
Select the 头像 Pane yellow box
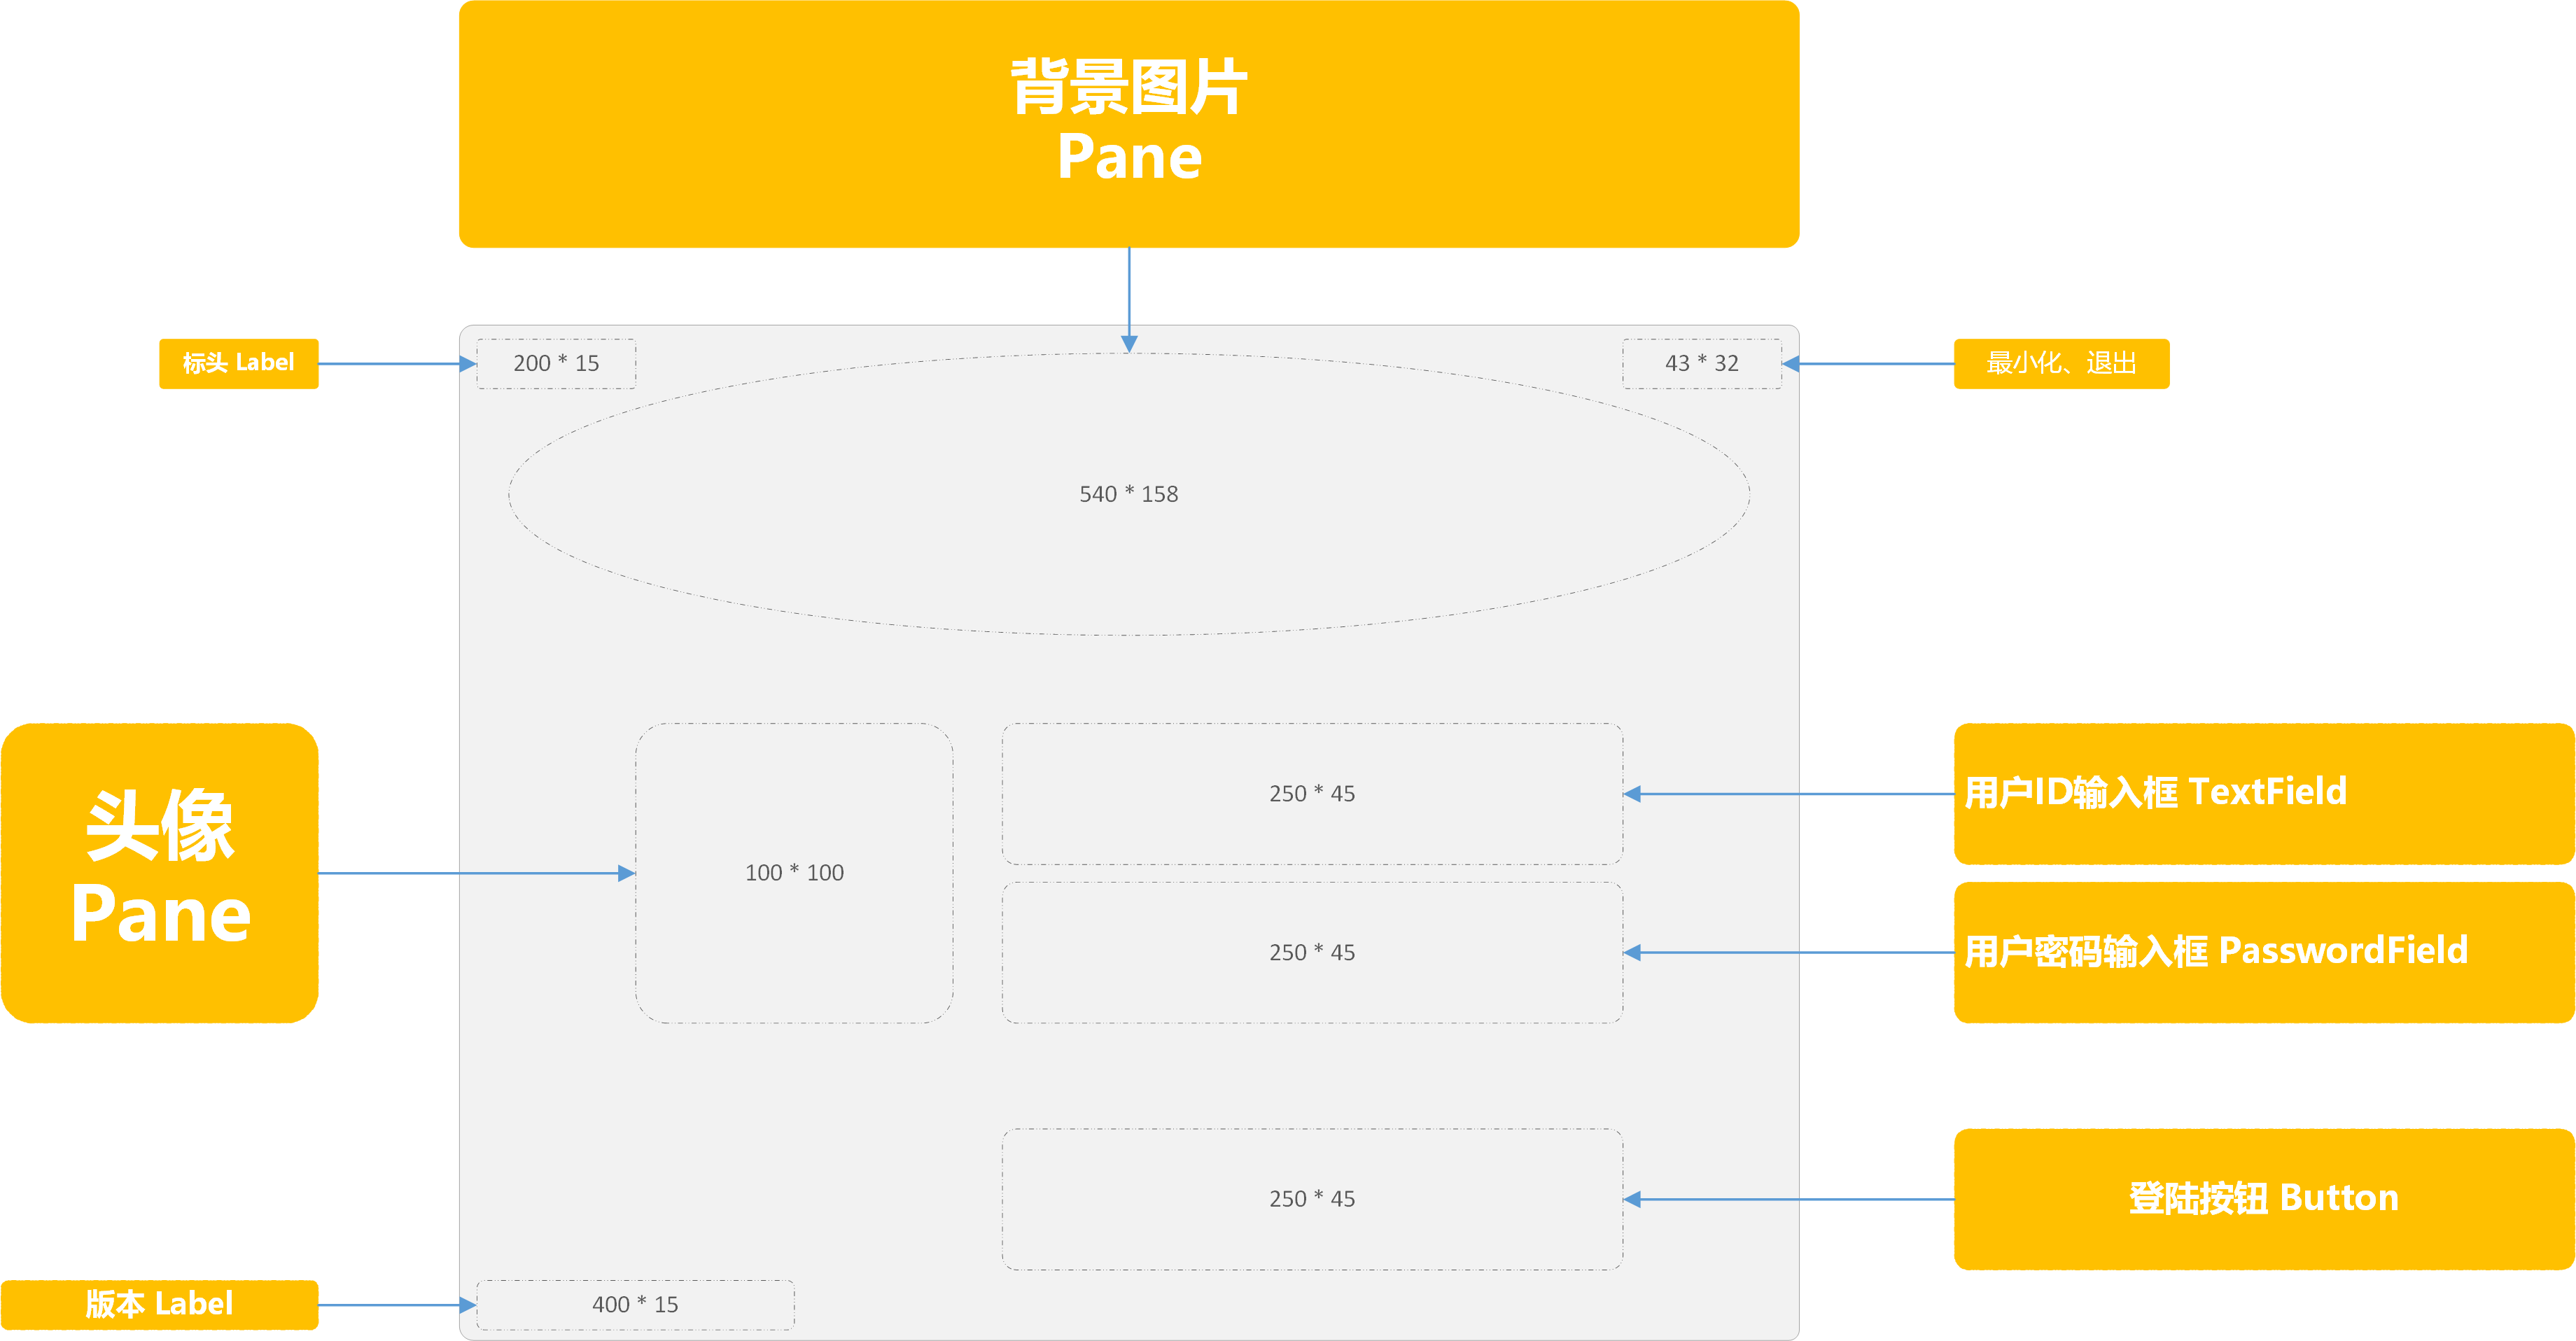160,872
